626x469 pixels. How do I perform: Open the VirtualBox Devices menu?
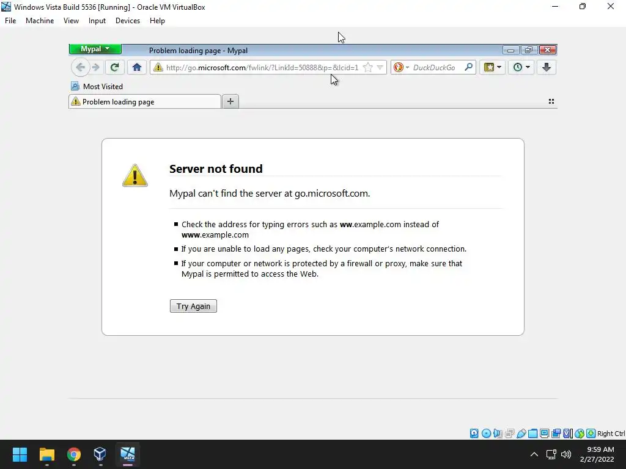point(128,21)
